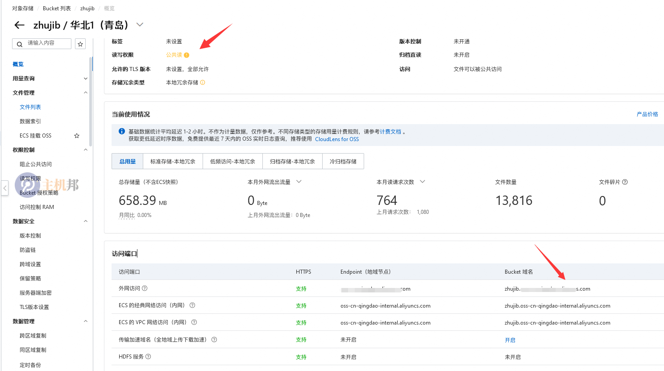Click the search magnifier icon in sidebar
Screen dimensions: 664x371
click(20, 44)
